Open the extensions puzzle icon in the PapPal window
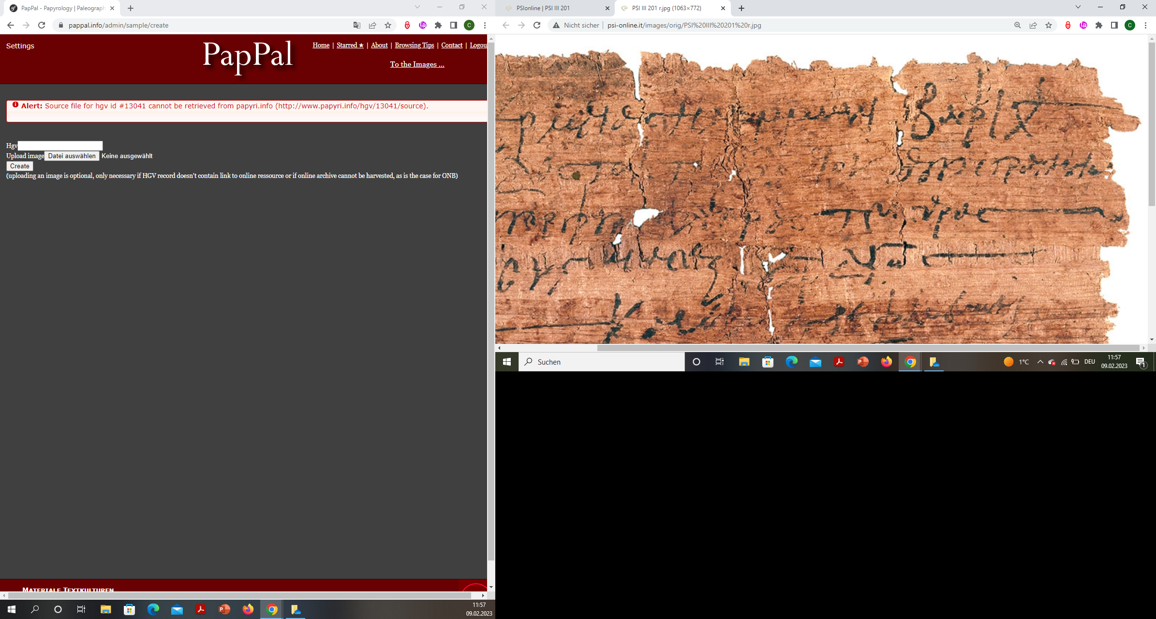This screenshot has width=1156, height=619. pos(438,25)
